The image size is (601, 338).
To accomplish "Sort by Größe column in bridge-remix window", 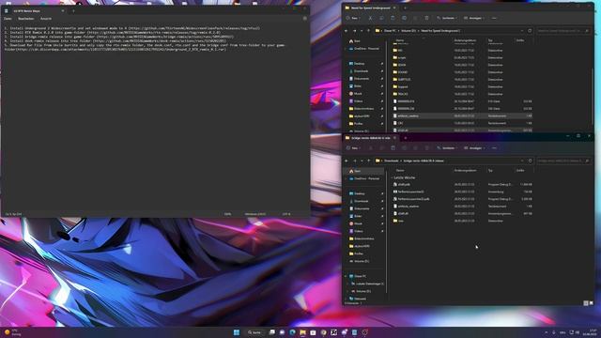I will coord(520,170).
